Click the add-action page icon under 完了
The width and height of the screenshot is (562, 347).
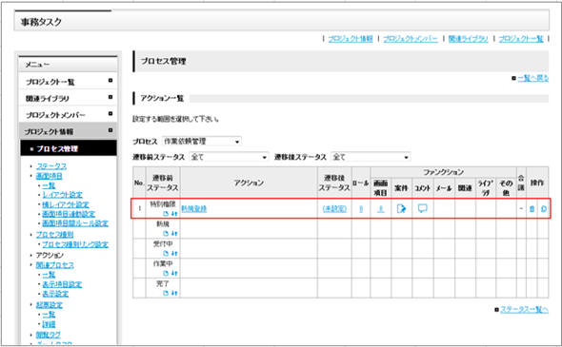pos(166,293)
